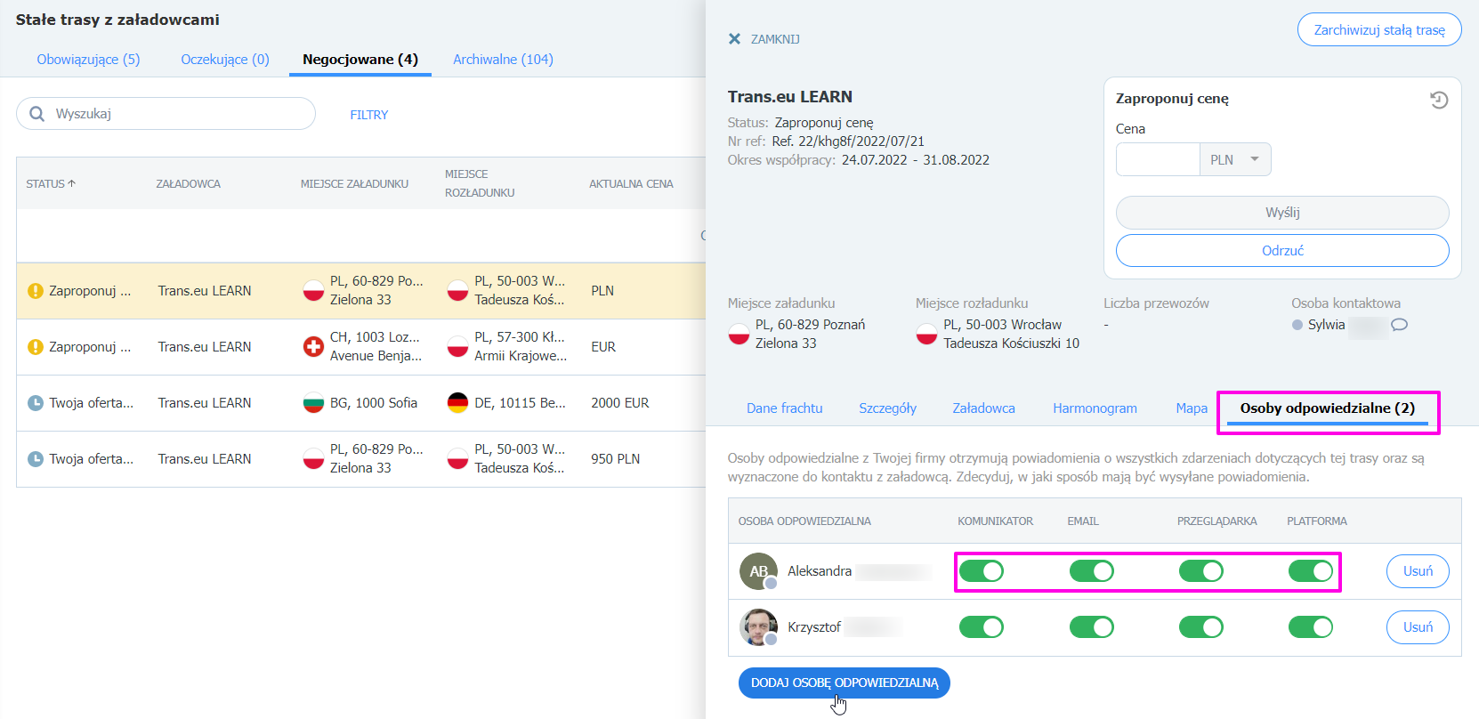Screen dimensions: 1479x719
Task: Click Bulgarian flag icon for Sofia
Action: (313, 403)
